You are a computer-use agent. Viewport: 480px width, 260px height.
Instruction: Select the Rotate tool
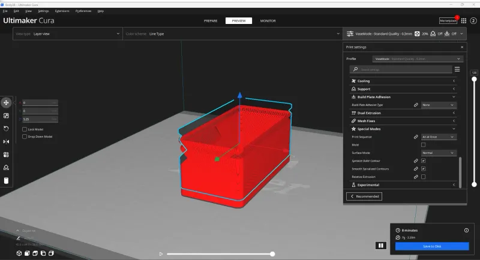(x=6, y=128)
